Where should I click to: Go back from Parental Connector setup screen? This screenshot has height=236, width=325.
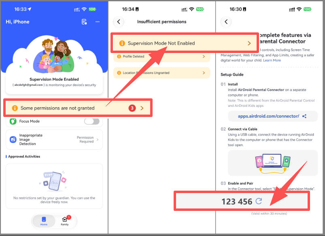(226, 22)
